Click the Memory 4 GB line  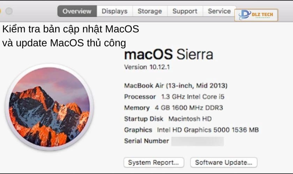point(173,108)
